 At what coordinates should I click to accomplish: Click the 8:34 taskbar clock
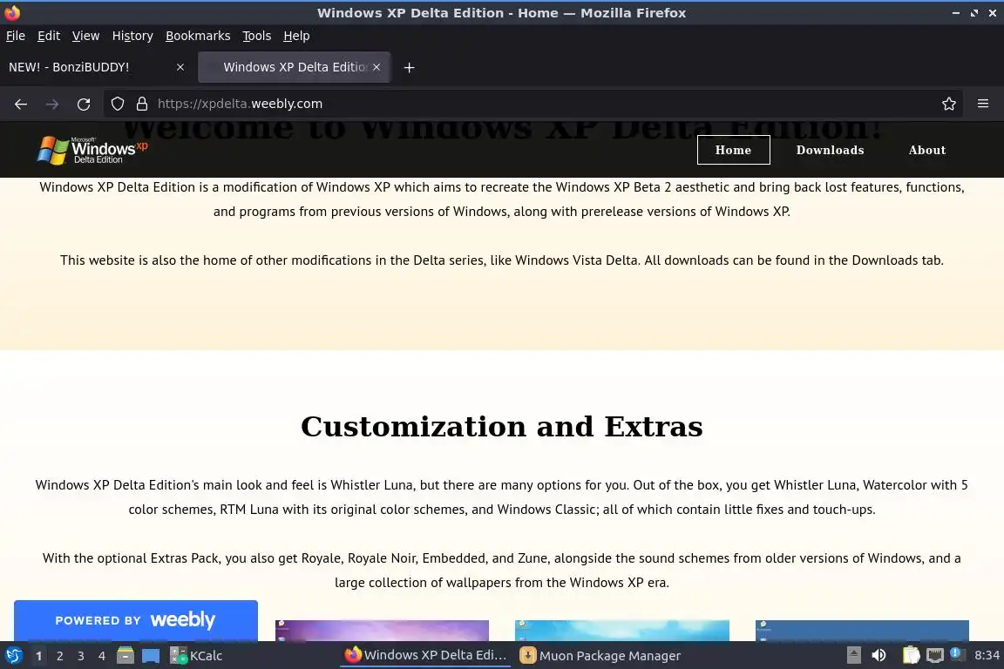pos(987,656)
